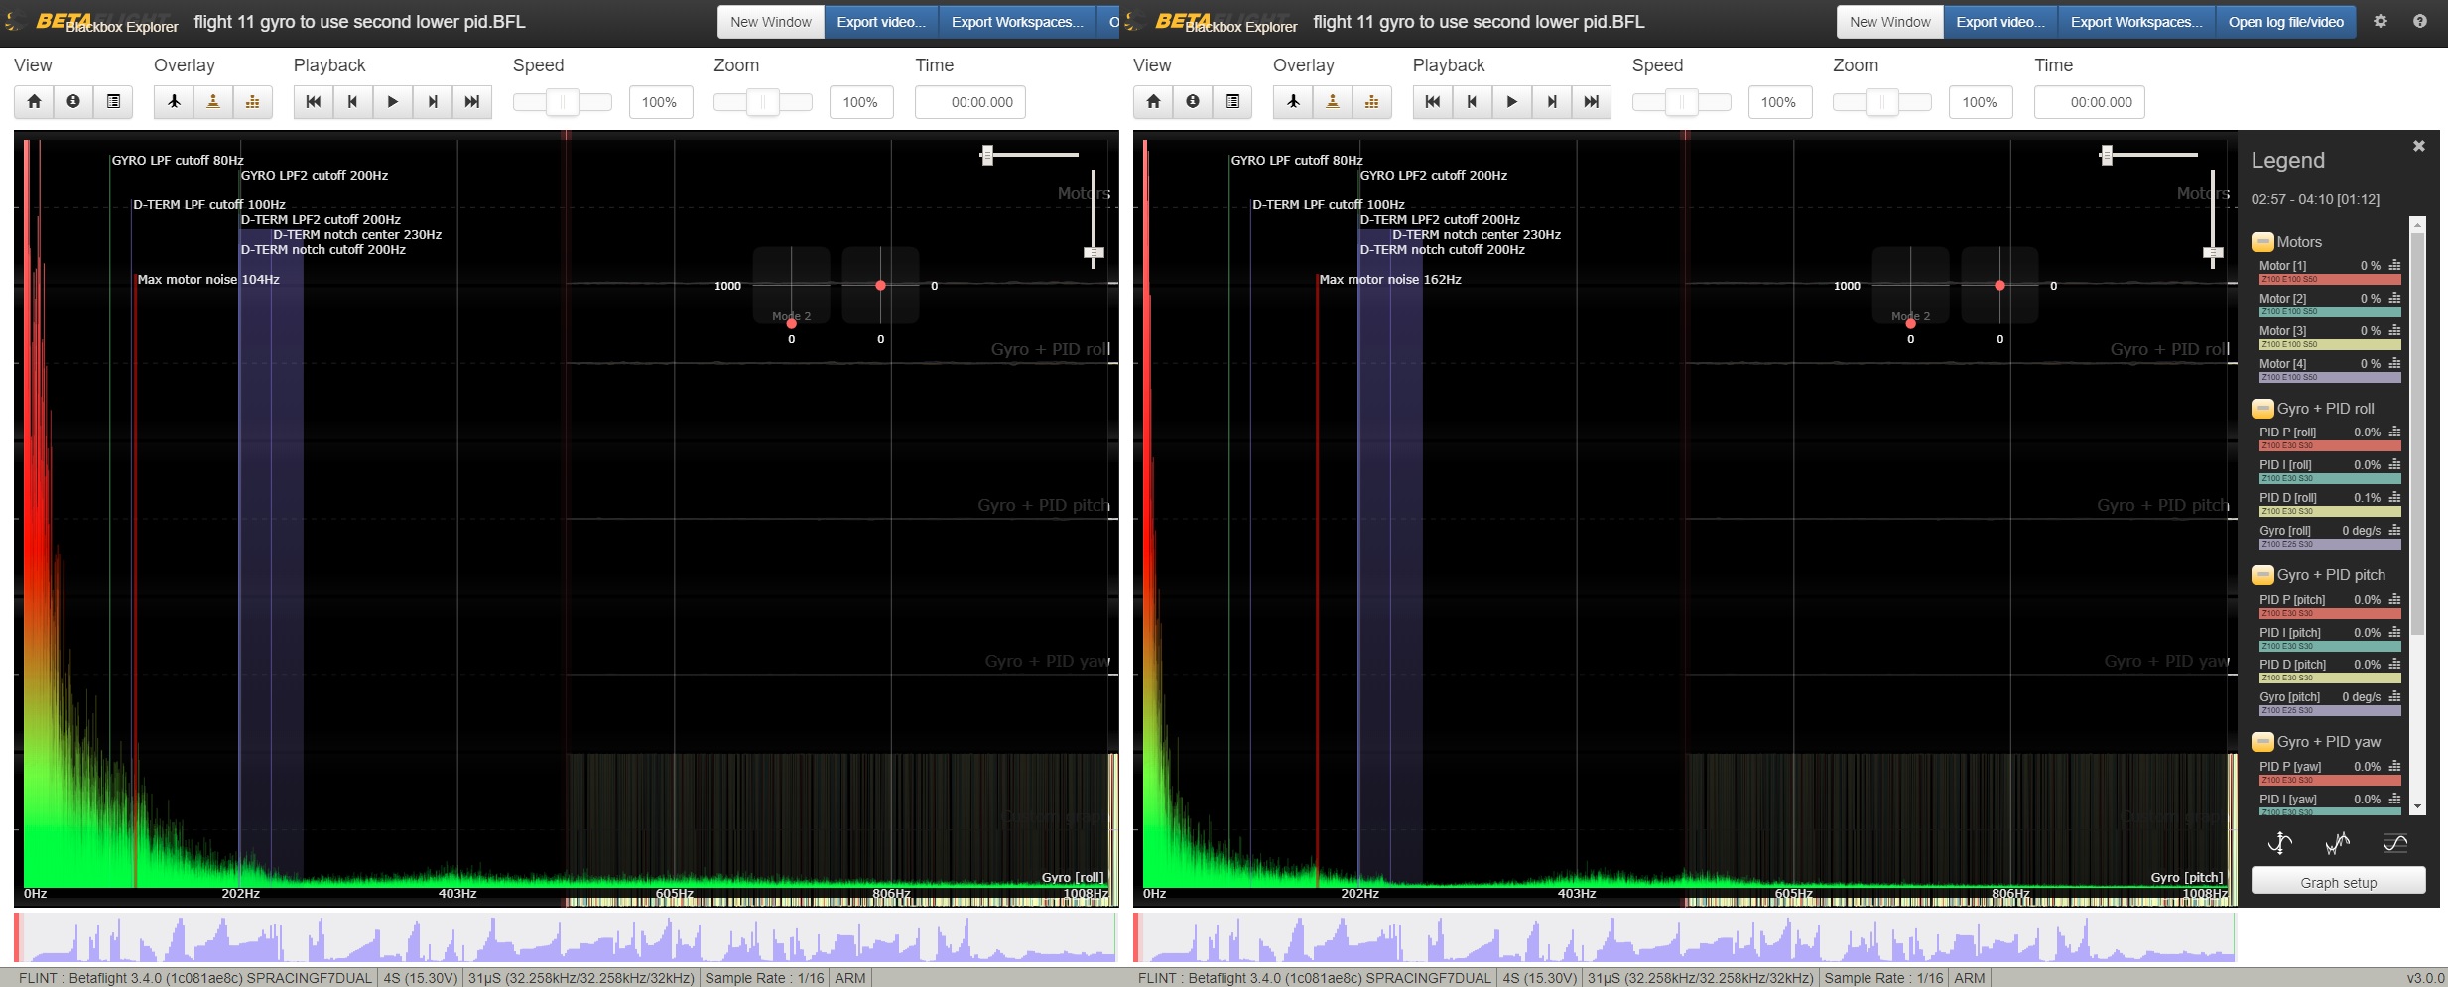This screenshot has width=2448, height=987.
Task: Click the Open log file/video button
Action: (2285, 22)
